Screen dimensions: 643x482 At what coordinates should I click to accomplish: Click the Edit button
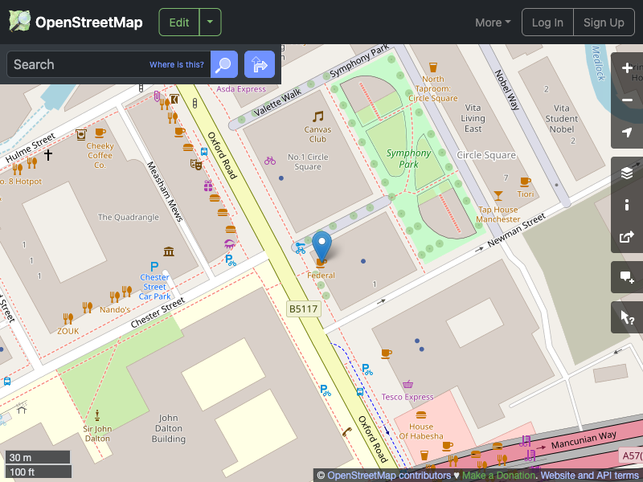[x=178, y=22]
